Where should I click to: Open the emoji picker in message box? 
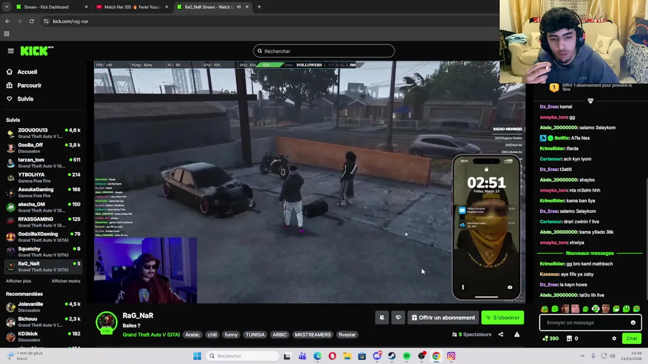[633, 323]
